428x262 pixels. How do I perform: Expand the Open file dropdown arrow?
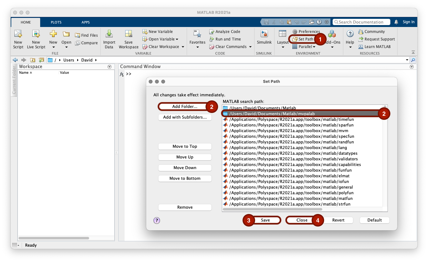[x=67, y=48]
